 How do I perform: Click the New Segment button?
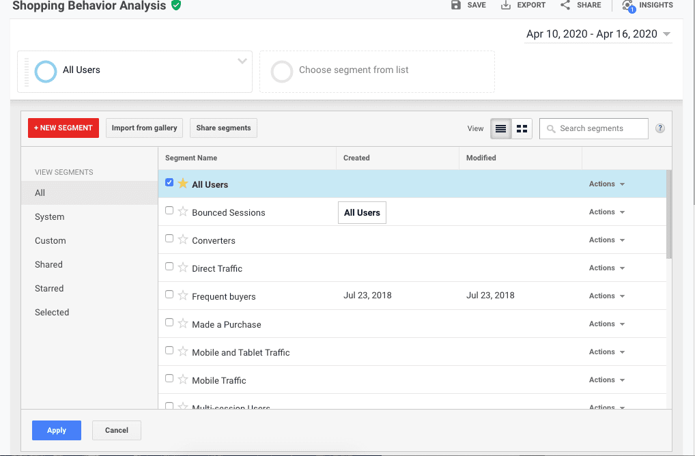click(63, 128)
